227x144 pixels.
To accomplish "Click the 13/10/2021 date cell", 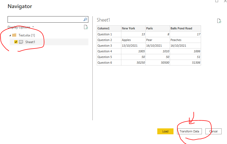I will (x=133, y=46).
